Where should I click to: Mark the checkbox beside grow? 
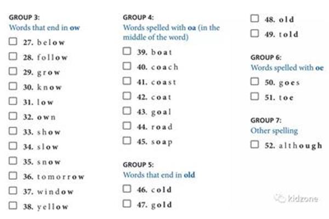pos(13,71)
